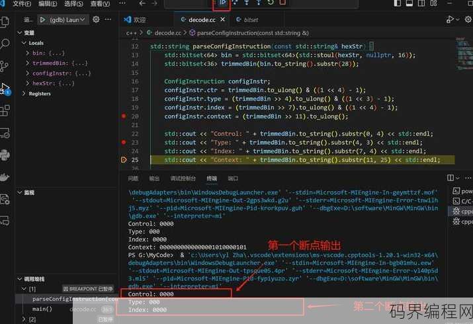Open the Run and Debug view
This screenshot has width=473, height=324.
click(5, 89)
